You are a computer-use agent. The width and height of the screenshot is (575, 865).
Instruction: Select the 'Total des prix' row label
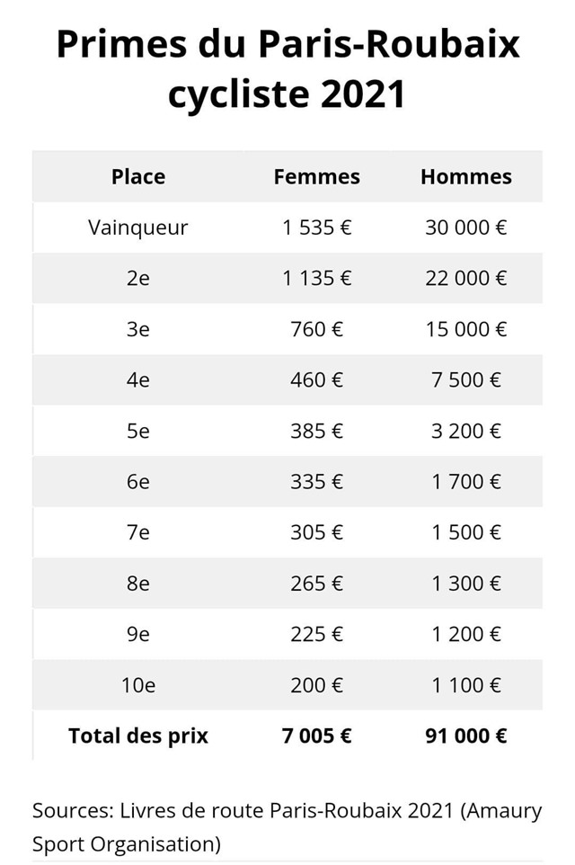[138, 736]
